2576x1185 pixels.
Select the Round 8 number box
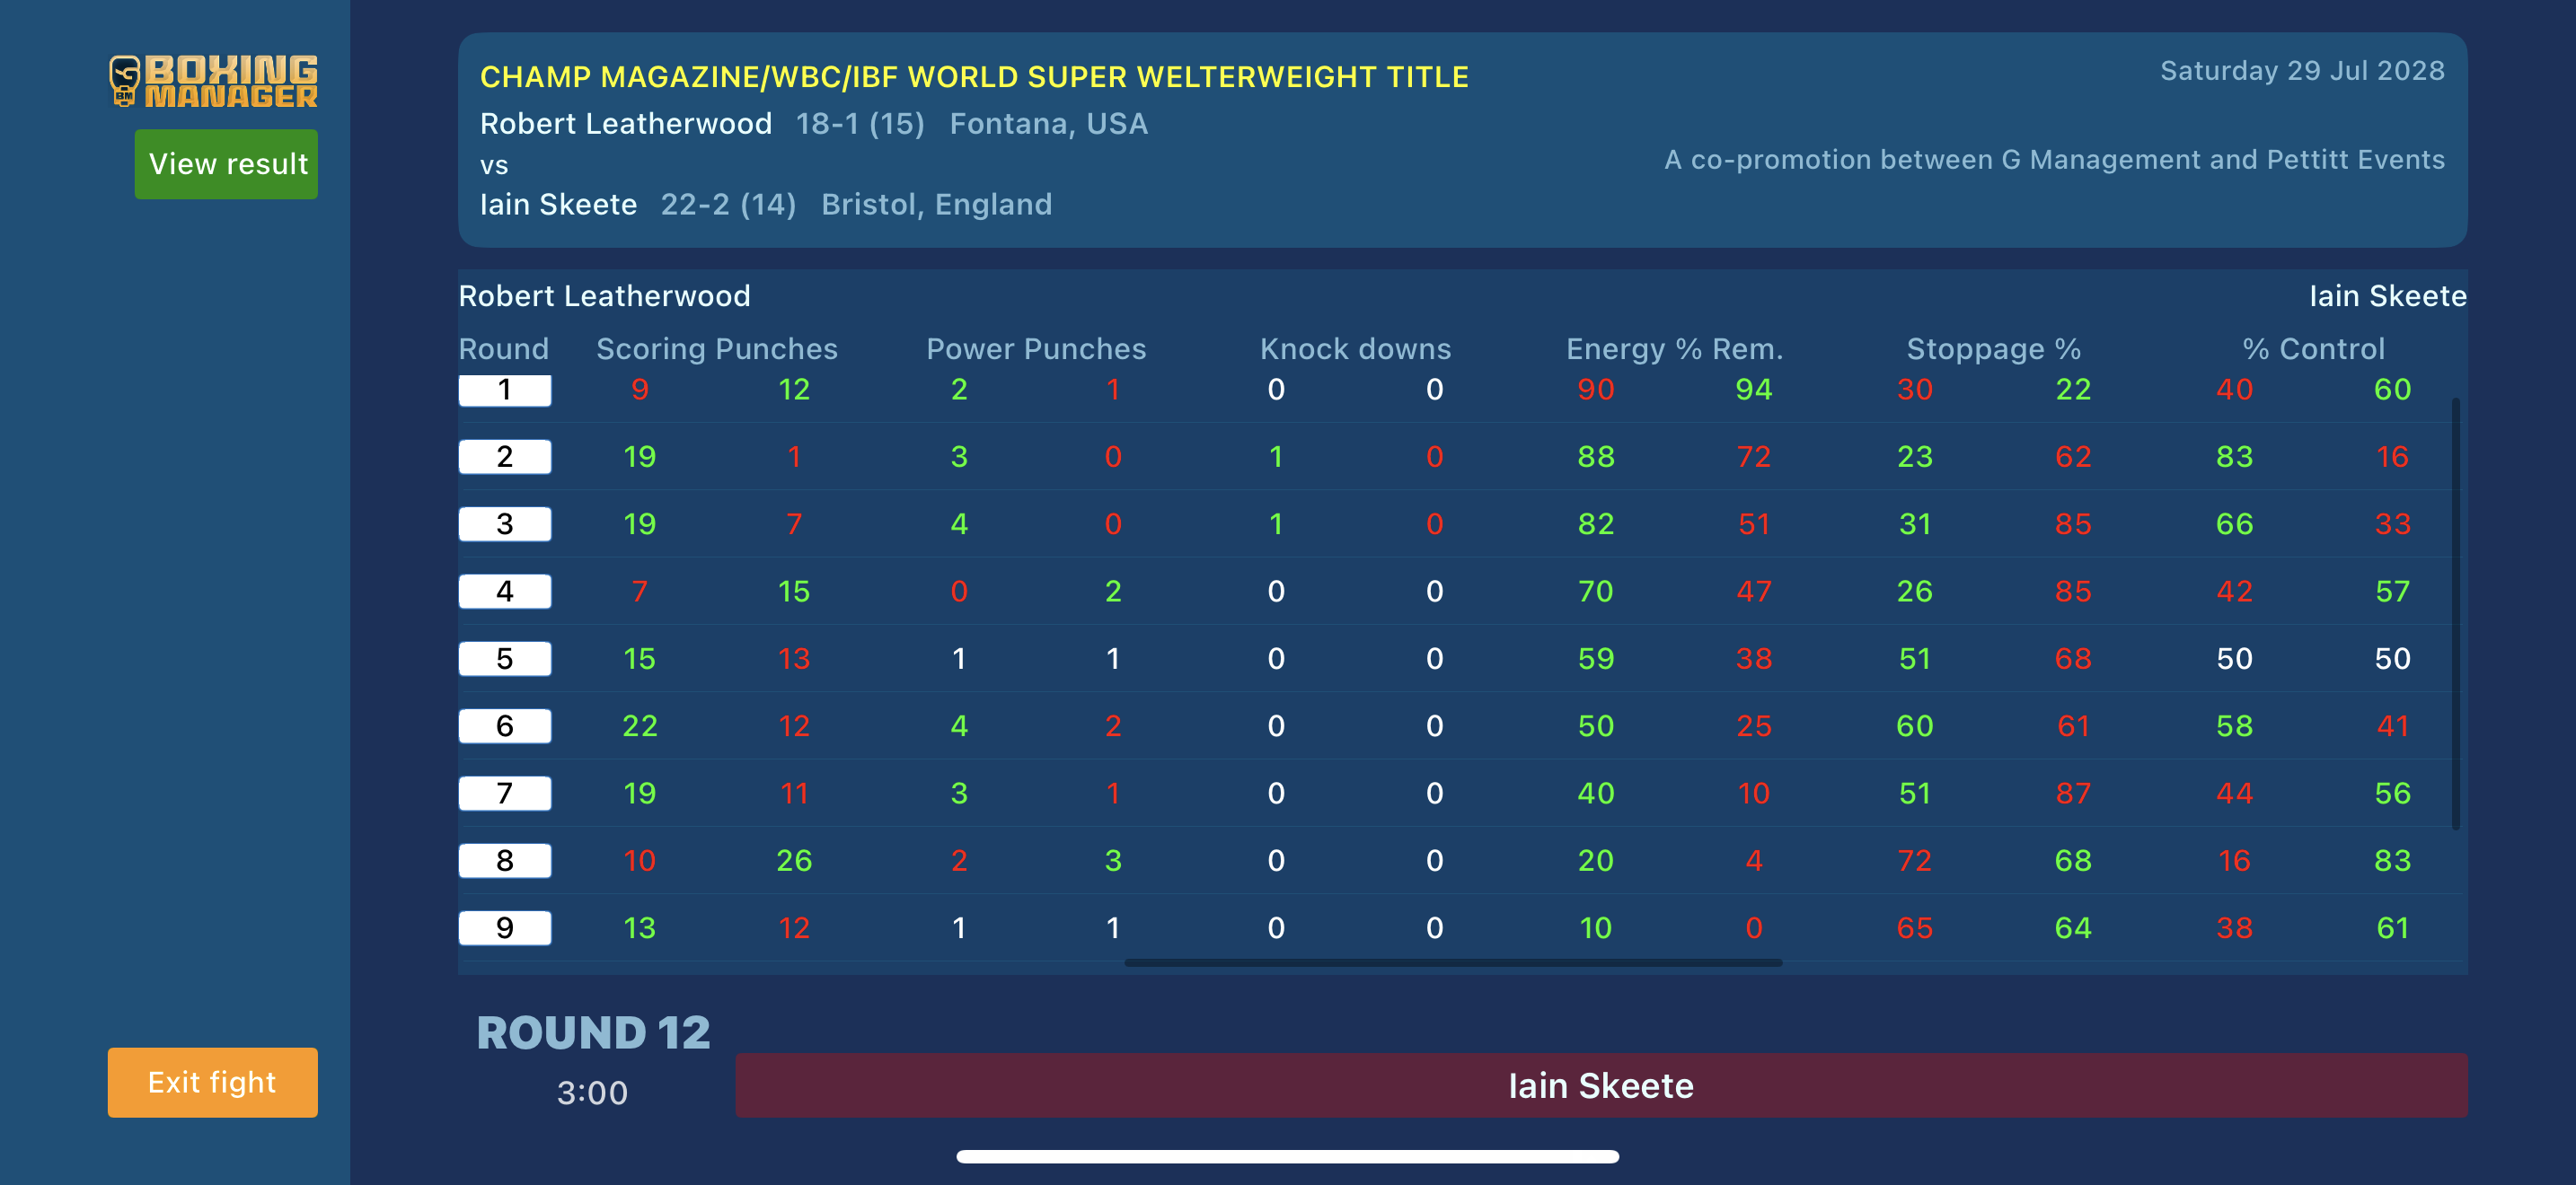click(504, 860)
